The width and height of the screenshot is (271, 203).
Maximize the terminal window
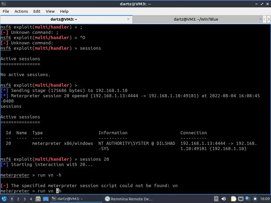coord(262,4)
